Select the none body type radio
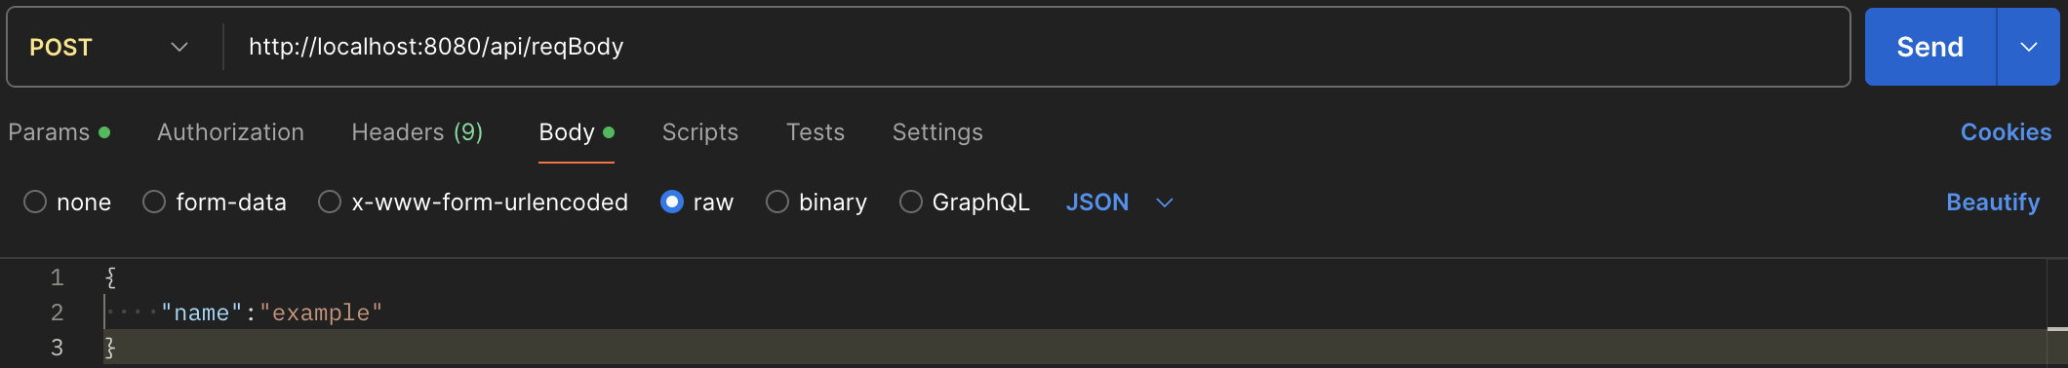The width and height of the screenshot is (2068, 368). 35,202
